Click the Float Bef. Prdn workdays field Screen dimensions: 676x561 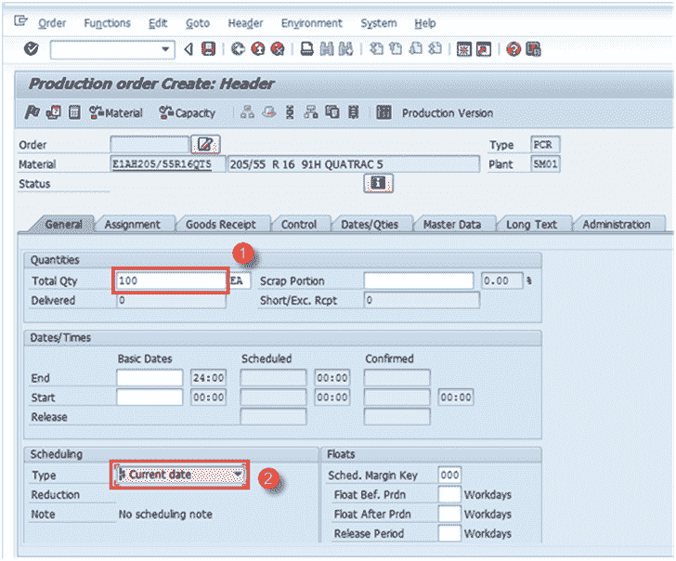coord(449,494)
